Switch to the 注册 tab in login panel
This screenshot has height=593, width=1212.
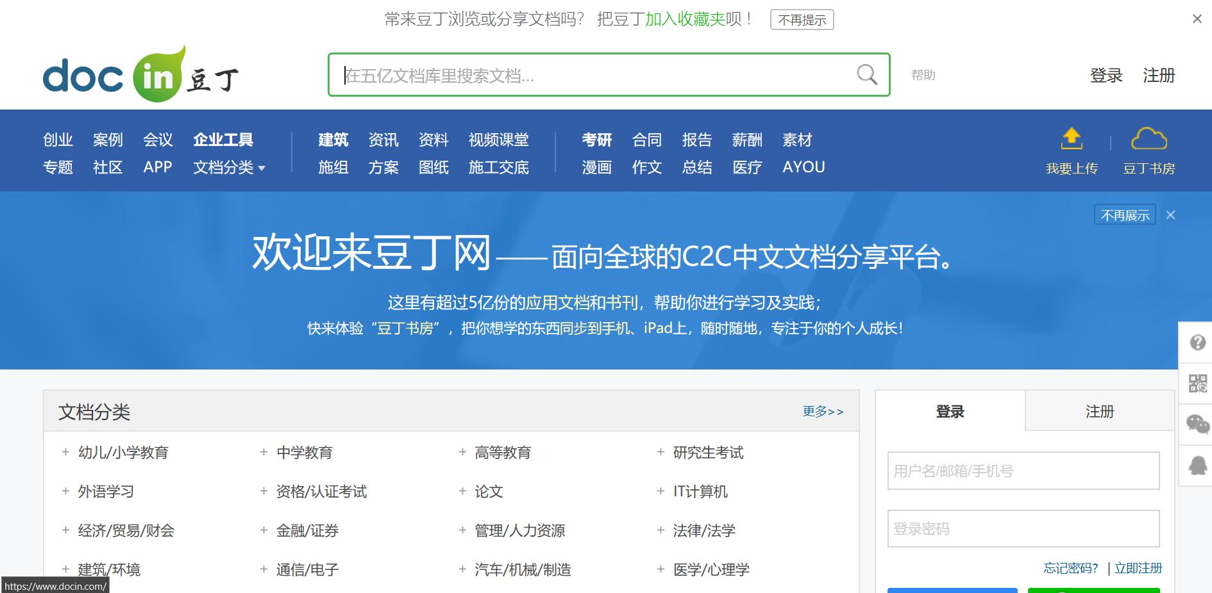pos(1099,412)
